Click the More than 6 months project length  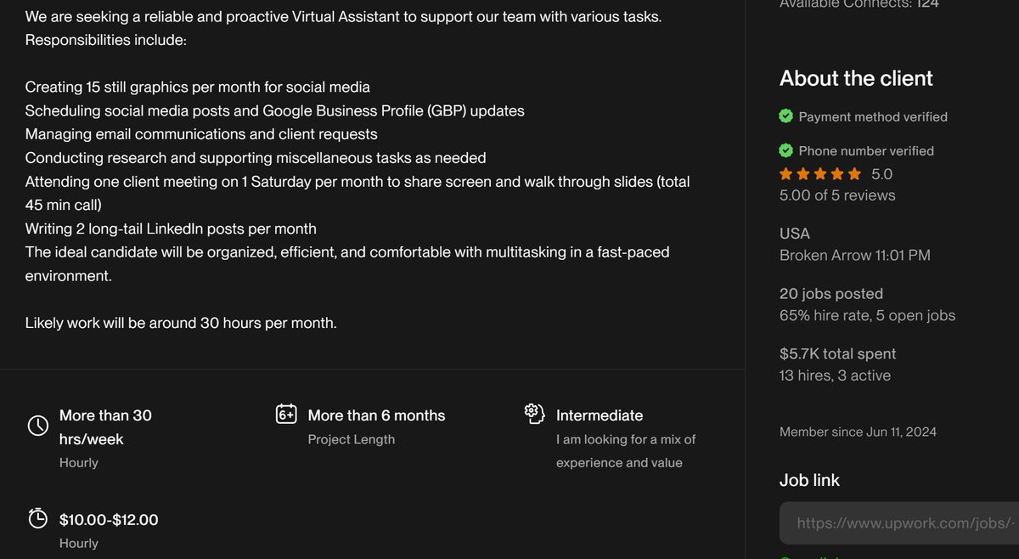point(376,415)
